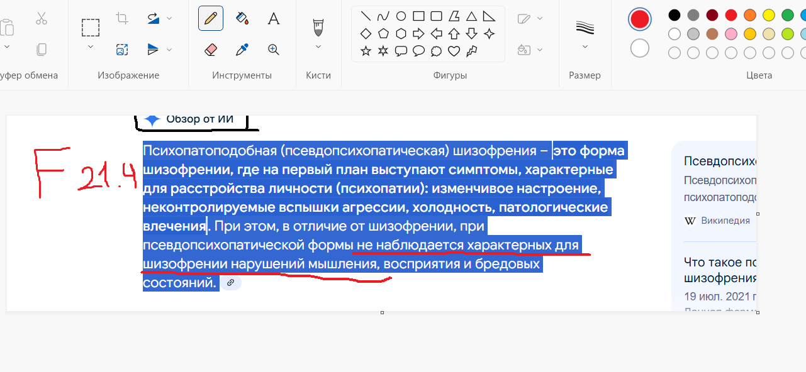The height and width of the screenshot is (372, 806).
Task: Pick the Four-point star shape
Action: point(489,33)
